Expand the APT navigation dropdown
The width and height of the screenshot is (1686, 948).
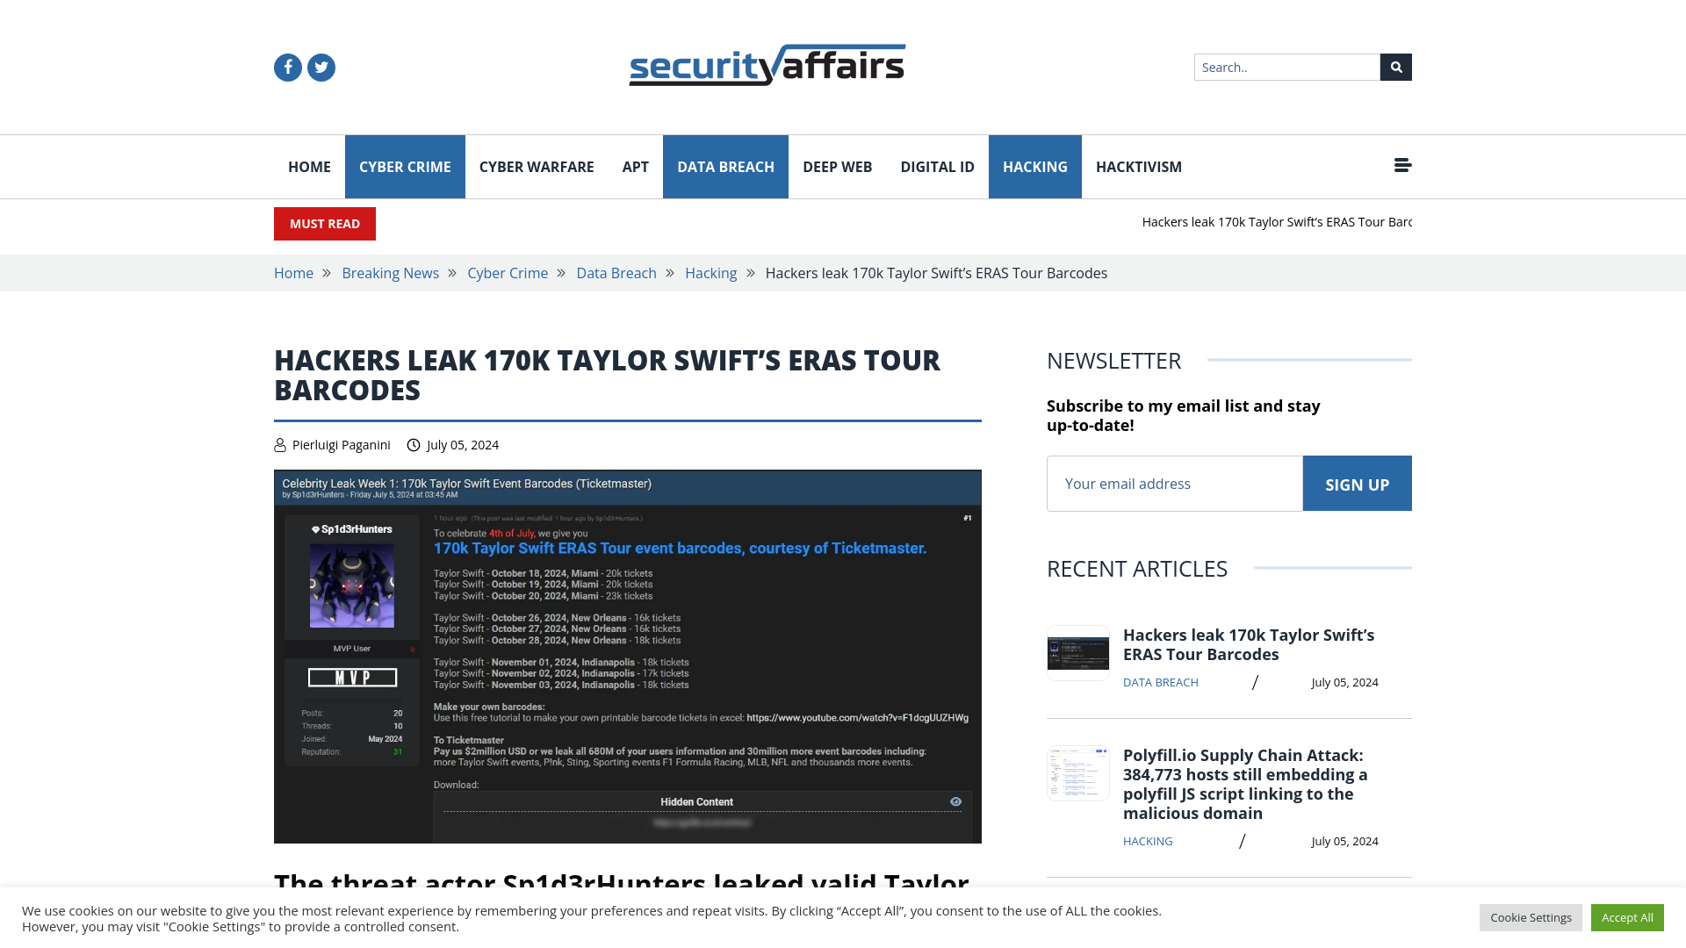(635, 167)
